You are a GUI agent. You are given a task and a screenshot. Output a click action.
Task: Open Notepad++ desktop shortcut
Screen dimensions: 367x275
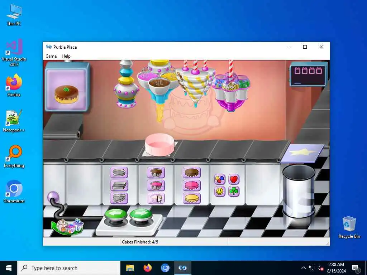point(14,121)
